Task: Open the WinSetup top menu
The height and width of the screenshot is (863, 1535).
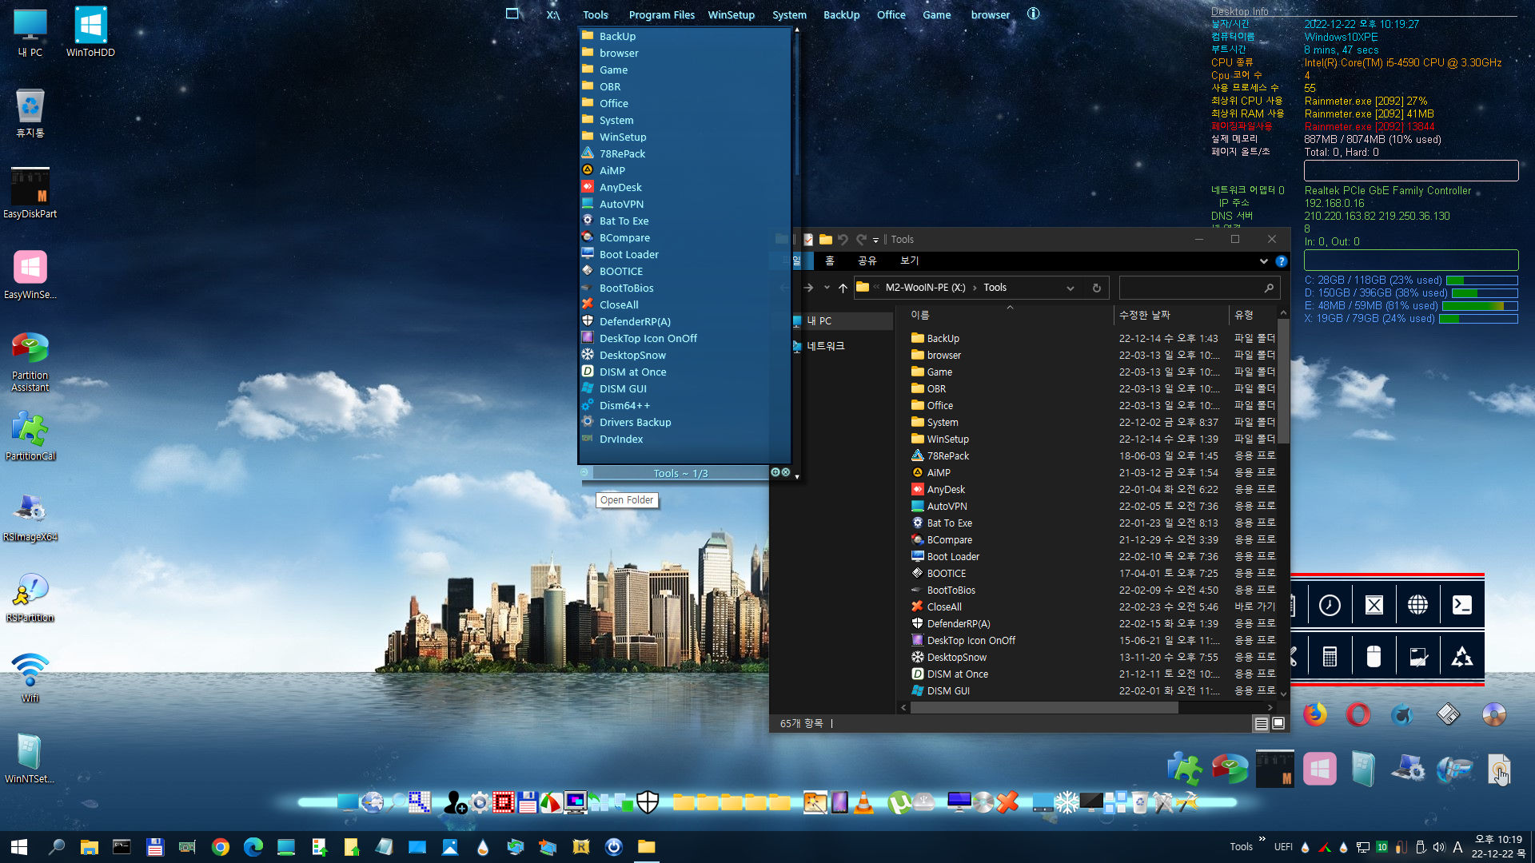Action: [731, 14]
